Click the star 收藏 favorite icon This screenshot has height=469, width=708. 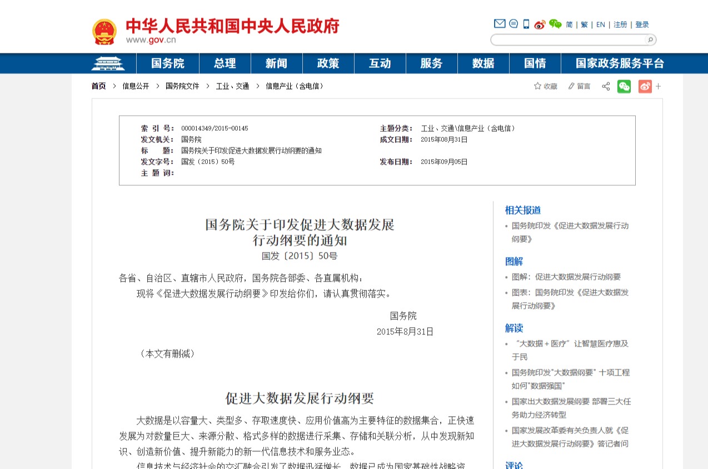(545, 86)
